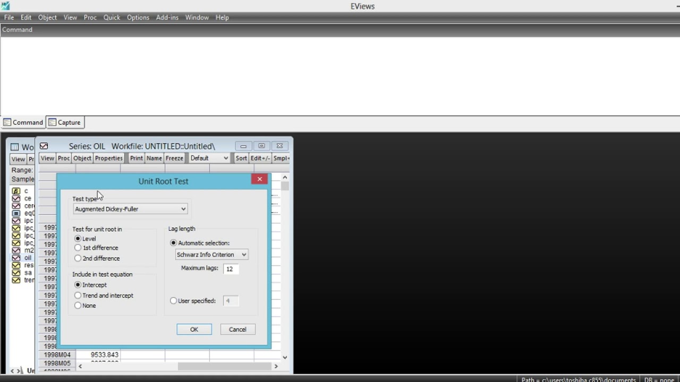Open the Help menu
680x382 pixels.
pyautogui.click(x=222, y=18)
